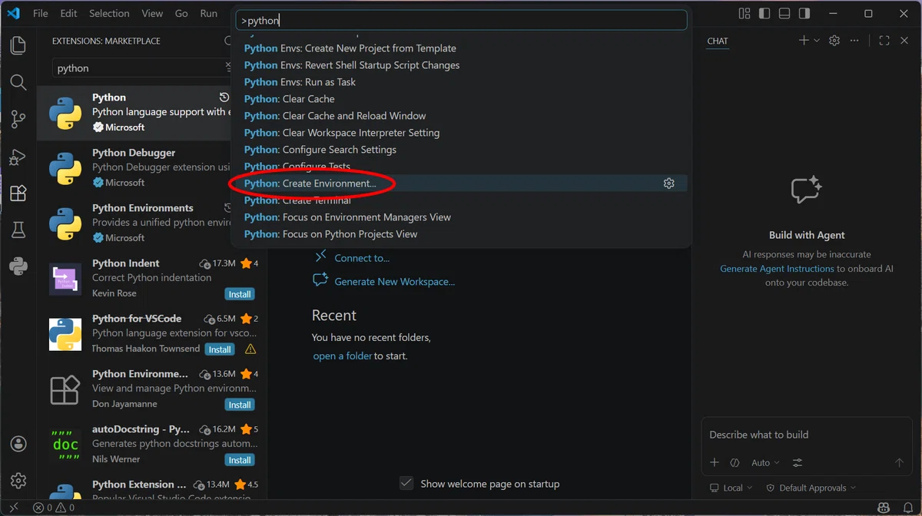Open the Selection menu
This screenshot has width=922, height=516.
point(109,13)
